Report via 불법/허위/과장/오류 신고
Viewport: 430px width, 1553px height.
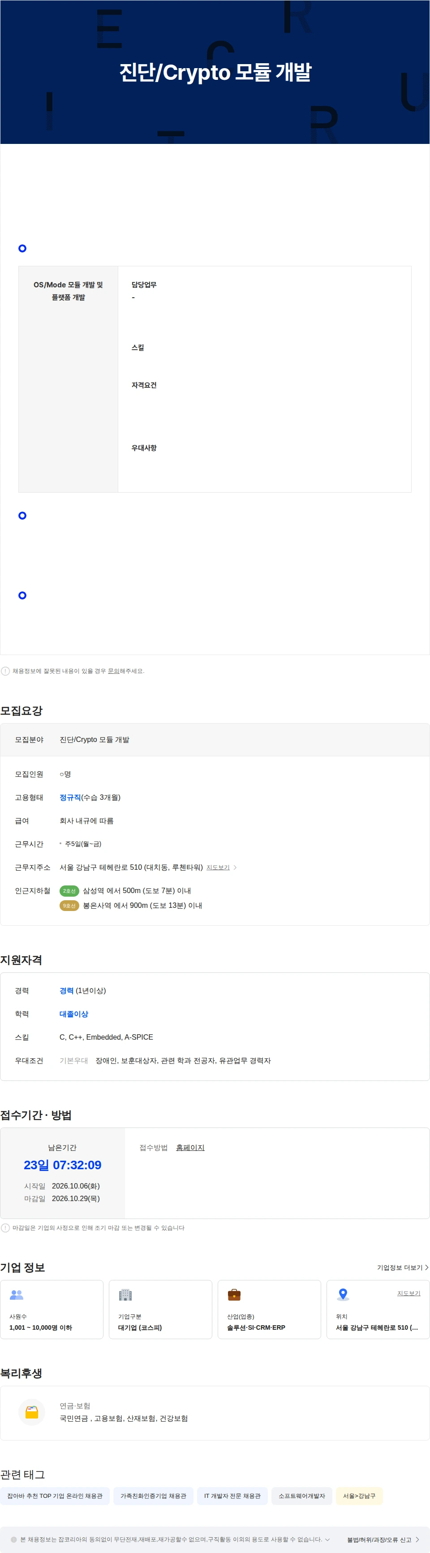(x=383, y=1540)
